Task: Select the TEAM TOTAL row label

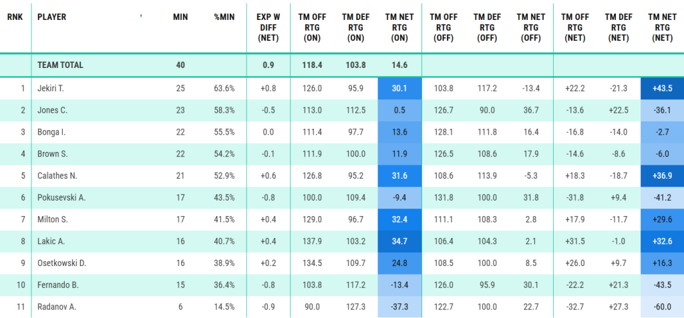Action: click(61, 65)
